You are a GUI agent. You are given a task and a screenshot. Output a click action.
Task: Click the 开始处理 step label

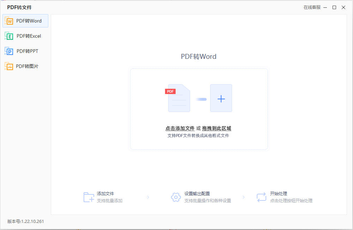pos(279,194)
